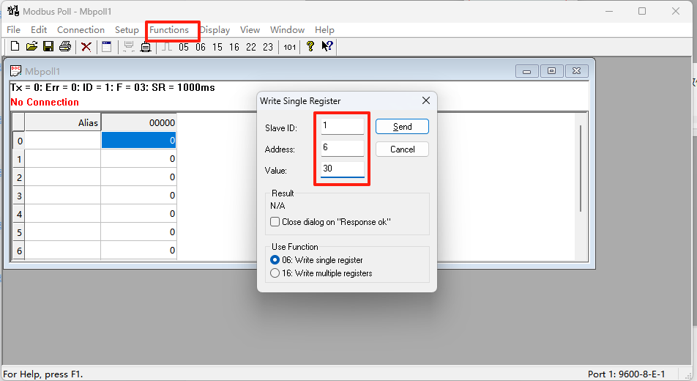Click the Value input field
Viewport: 697px width, 381px height.
[343, 169]
